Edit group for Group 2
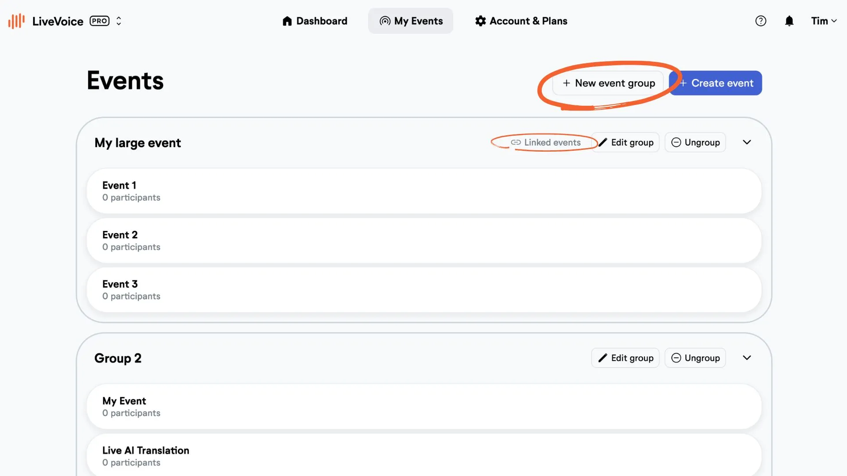The image size is (847, 476). coord(626,358)
